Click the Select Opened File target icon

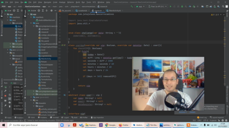[39, 11]
